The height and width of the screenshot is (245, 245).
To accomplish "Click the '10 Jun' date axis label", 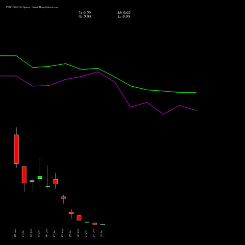I will (15, 233).
